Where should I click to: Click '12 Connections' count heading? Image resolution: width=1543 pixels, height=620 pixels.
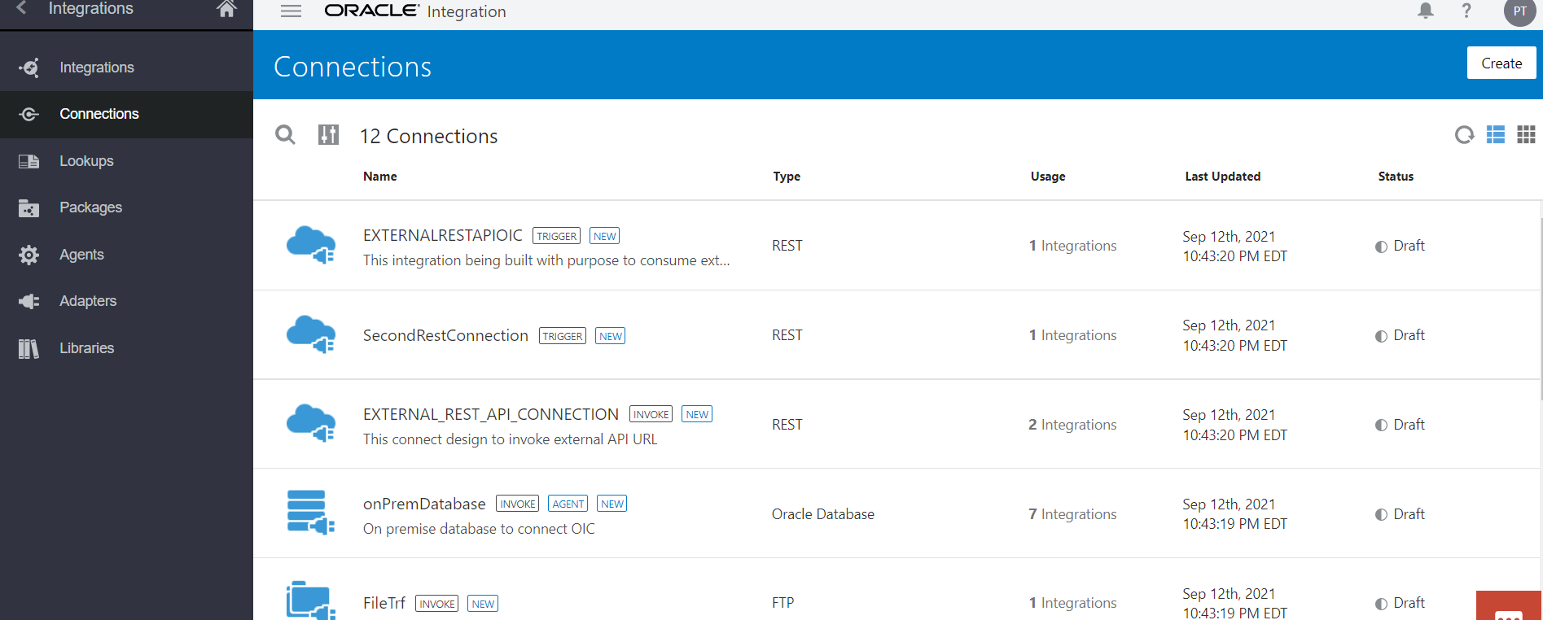point(429,136)
